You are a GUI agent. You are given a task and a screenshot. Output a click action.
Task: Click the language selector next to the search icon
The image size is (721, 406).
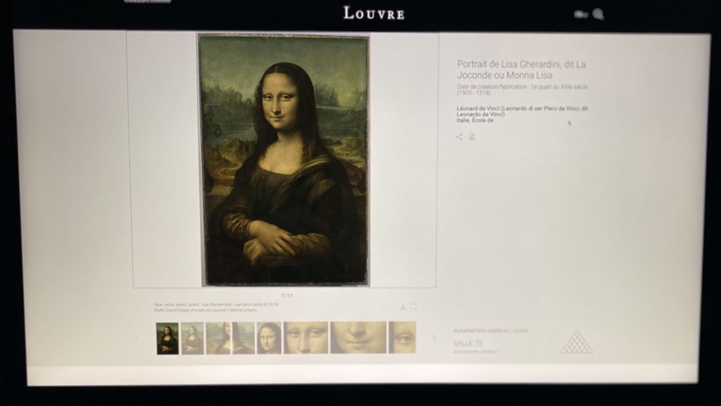pos(581,14)
